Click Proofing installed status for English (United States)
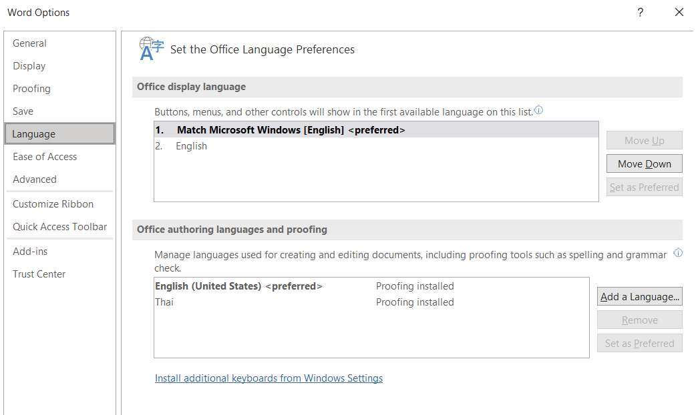 pyautogui.click(x=415, y=286)
